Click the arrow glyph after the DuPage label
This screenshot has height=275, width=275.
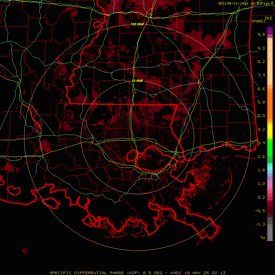coord(272,3)
